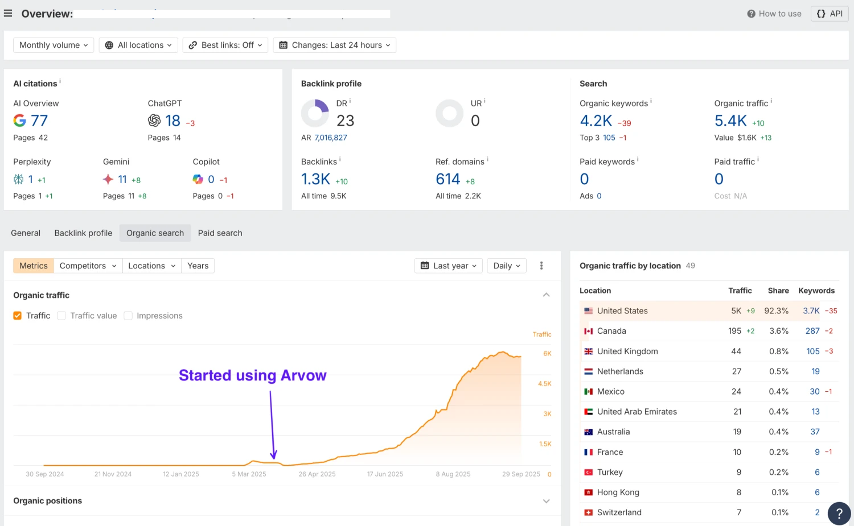Switch to the Paid search tab
This screenshot has height=526, width=854.
pyautogui.click(x=220, y=233)
